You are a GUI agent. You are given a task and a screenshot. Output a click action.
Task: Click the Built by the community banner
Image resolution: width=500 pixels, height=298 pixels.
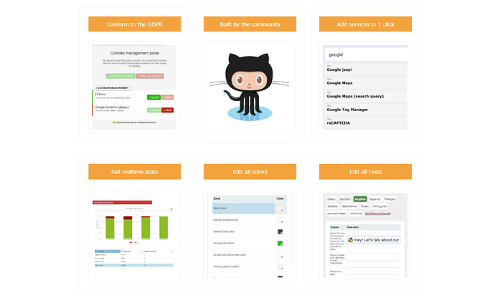[x=250, y=24]
